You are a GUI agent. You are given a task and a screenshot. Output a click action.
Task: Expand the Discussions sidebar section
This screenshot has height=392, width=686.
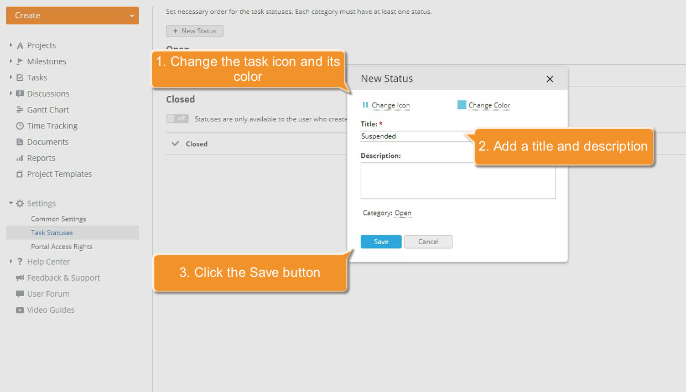coord(10,94)
